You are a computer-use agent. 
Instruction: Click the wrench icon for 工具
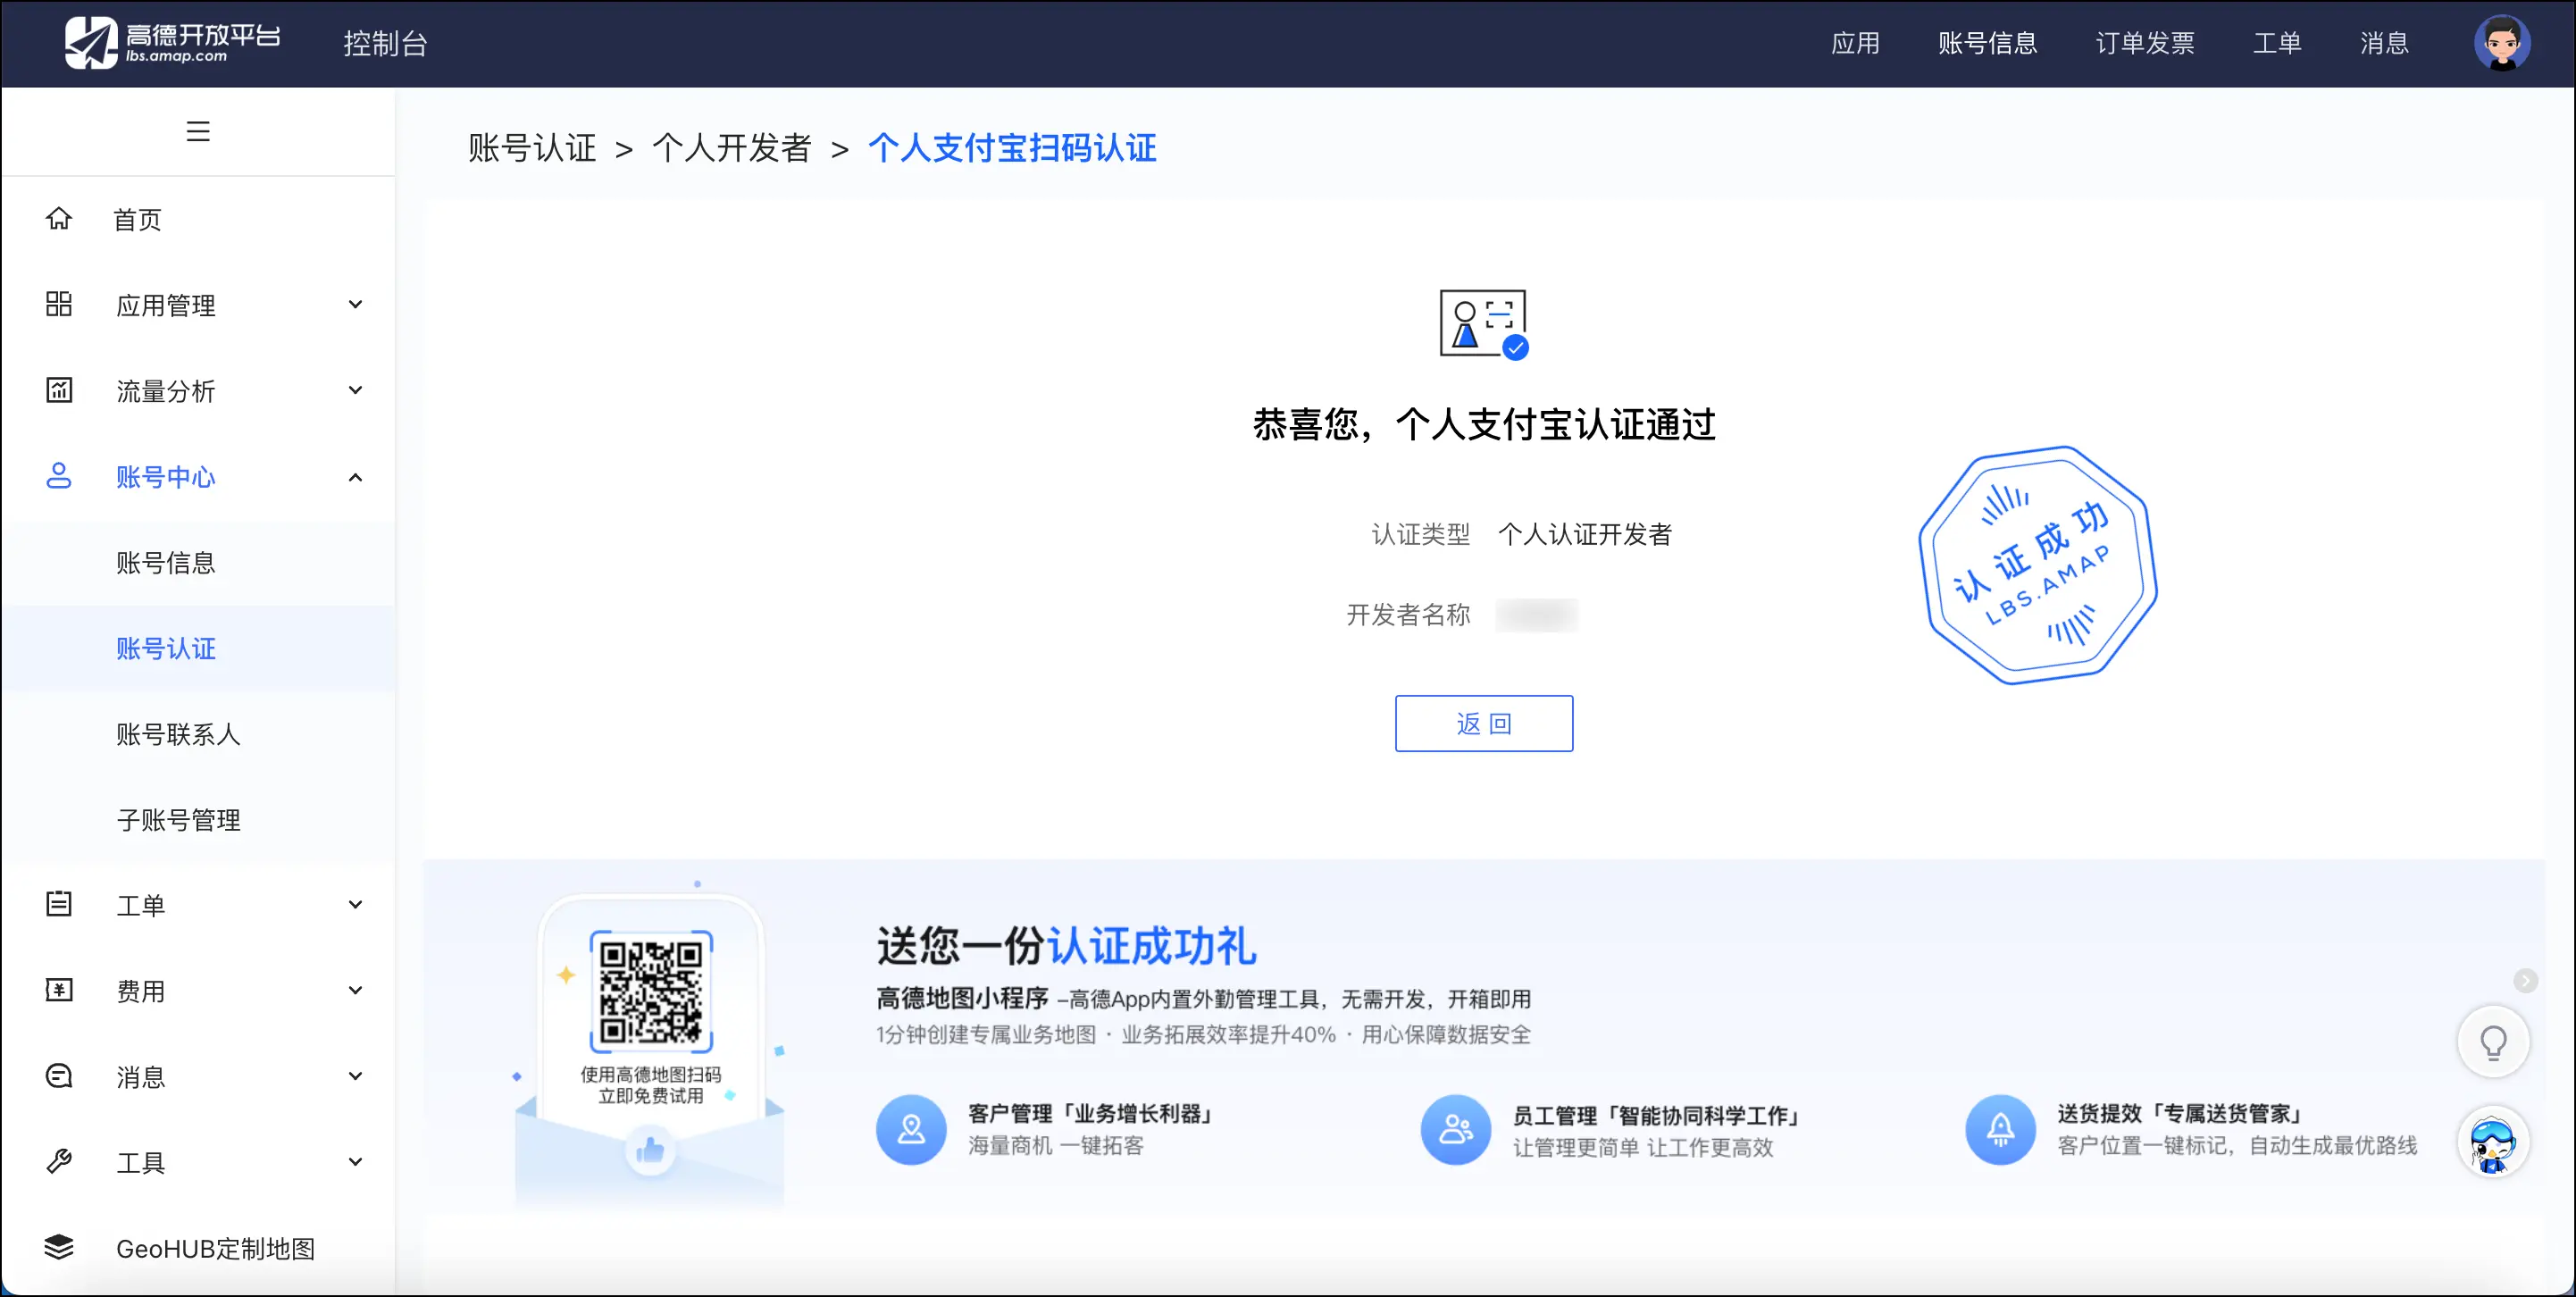tap(59, 1161)
